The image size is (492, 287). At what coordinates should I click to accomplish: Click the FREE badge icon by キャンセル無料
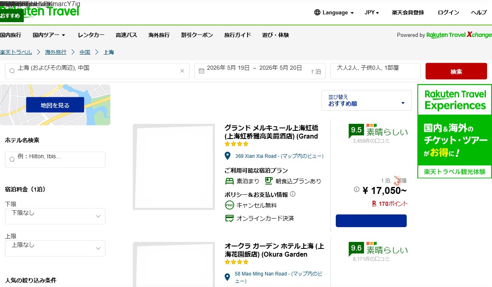point(230,205)
